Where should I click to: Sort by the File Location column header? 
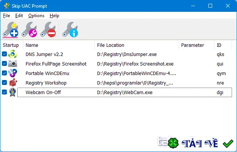click(136, 45)
